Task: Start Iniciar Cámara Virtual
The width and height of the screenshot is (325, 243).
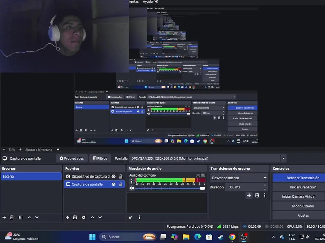Action: [299, 197]
